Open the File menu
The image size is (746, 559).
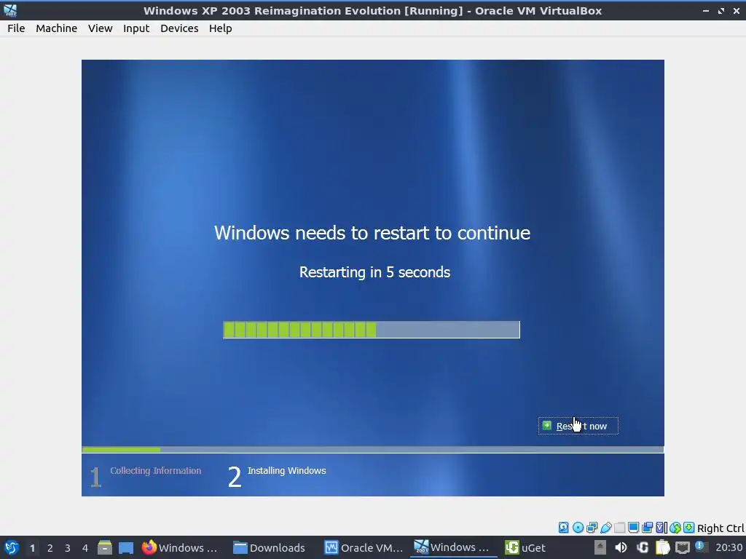point(16,28)
